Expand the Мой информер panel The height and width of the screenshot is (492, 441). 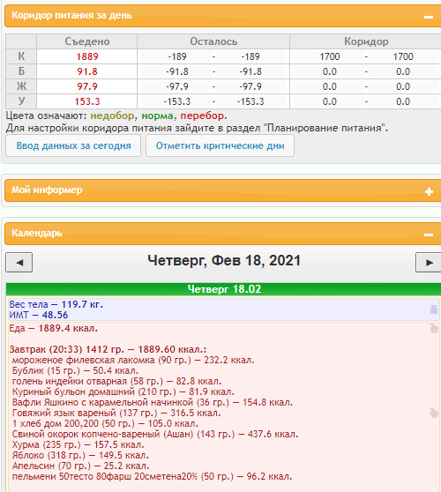(x=429, y=191)
